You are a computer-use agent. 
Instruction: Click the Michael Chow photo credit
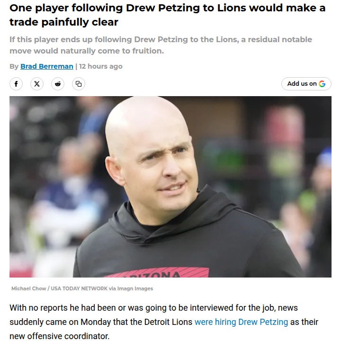tap(29, 288)
